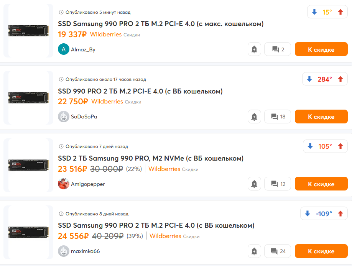Upvote the deal rated -109°
Screen dimensions: 352x266
[340, 213]
